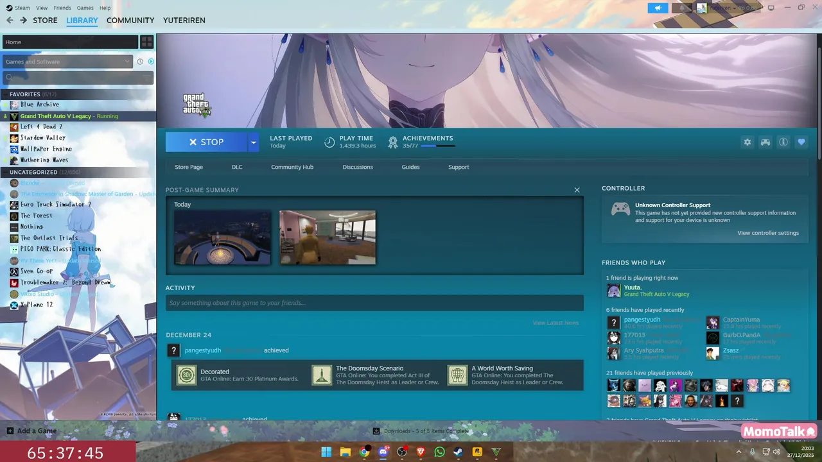
Task: Click the Decorated achievement icon
Action: tap(187, 375)
